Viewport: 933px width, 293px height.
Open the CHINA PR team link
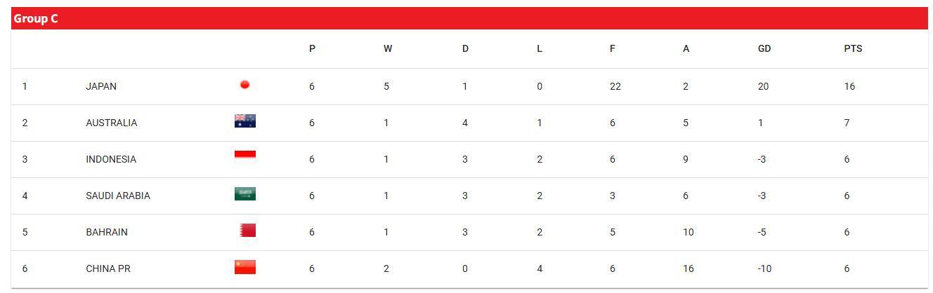coord(108,268)
